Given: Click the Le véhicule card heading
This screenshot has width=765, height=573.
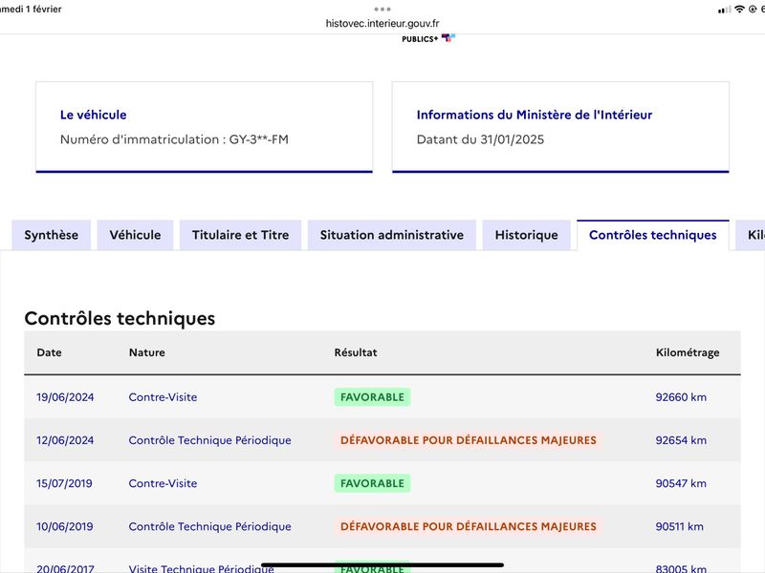Looking at the screenshot, I should [x=93, y=115].
